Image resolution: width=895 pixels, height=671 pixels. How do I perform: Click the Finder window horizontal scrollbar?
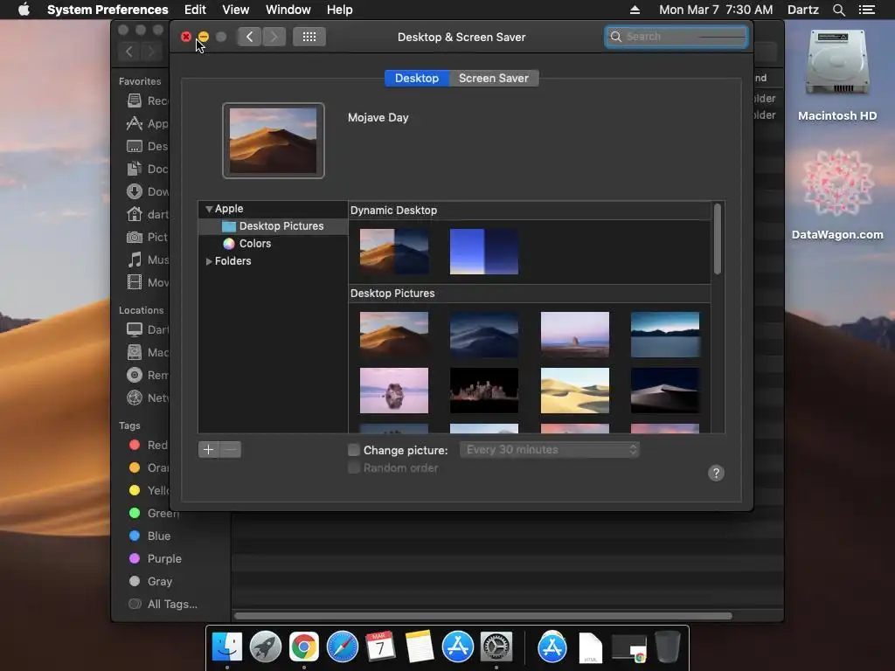click(x=482, y=616)
